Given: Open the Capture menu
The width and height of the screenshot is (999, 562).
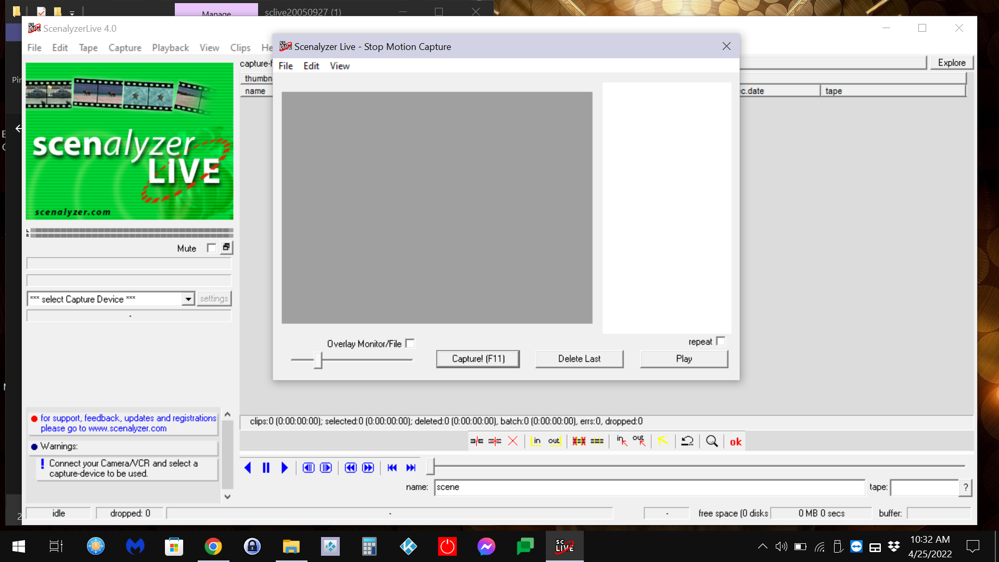Looking at the screenshot, I should tap(125, 47).
